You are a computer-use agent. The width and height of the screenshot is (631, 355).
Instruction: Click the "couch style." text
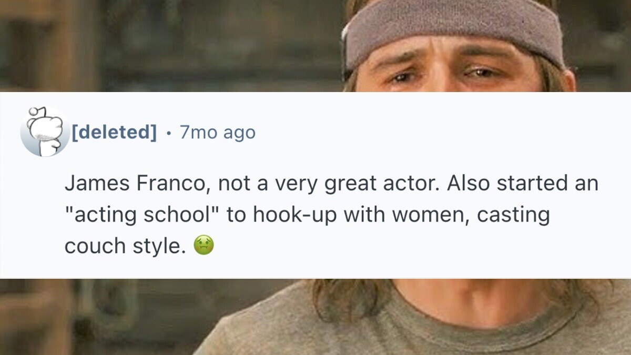pos(125,246)
